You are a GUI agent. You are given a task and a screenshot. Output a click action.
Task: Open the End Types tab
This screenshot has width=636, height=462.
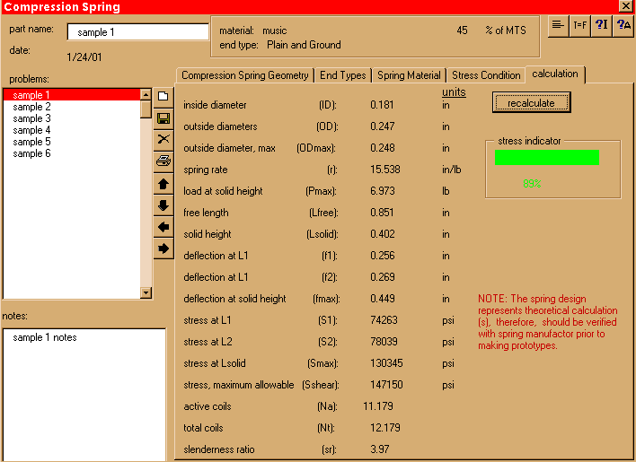click(343, 75)
